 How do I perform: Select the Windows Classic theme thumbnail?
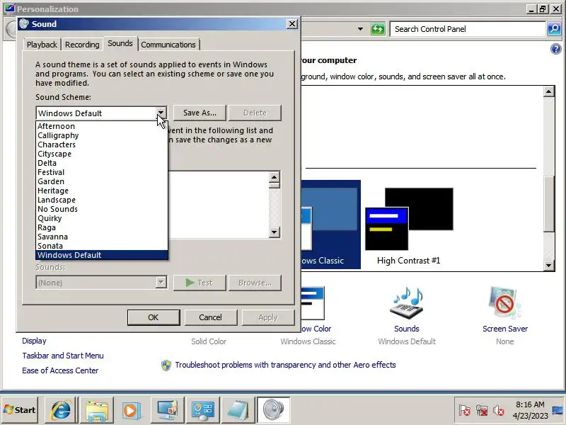330,225
